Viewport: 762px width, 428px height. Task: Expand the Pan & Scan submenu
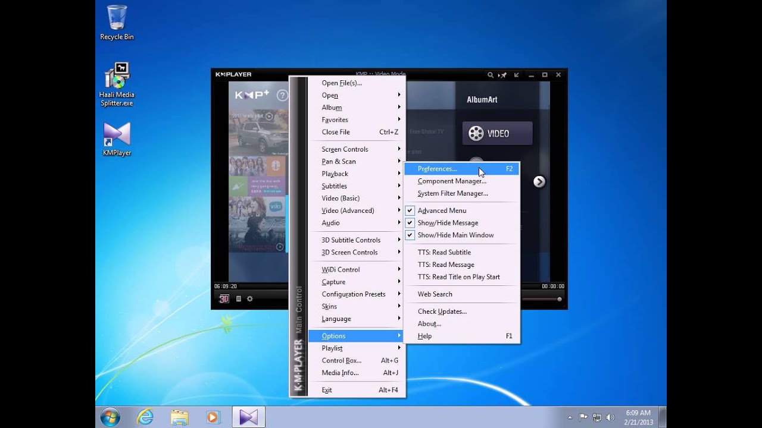tap(356, 162)
